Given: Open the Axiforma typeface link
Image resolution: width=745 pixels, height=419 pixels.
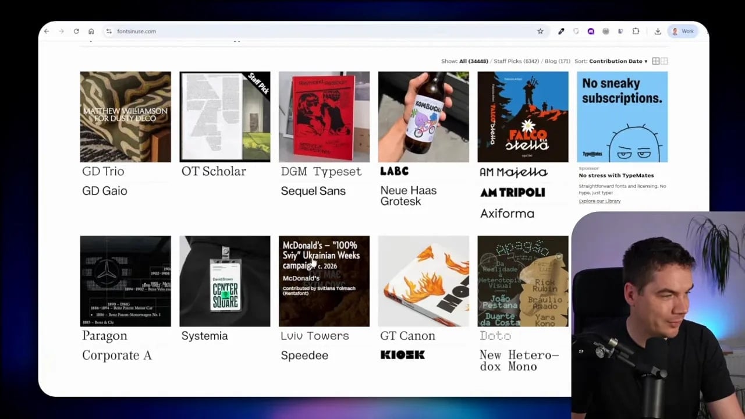Looking at the screenshot, I should (507, 214).
